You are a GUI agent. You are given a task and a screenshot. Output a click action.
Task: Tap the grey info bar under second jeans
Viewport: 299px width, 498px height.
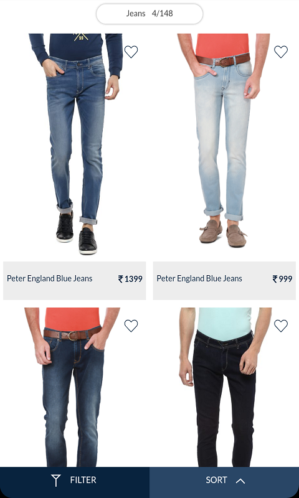click(x=224, y=281)
